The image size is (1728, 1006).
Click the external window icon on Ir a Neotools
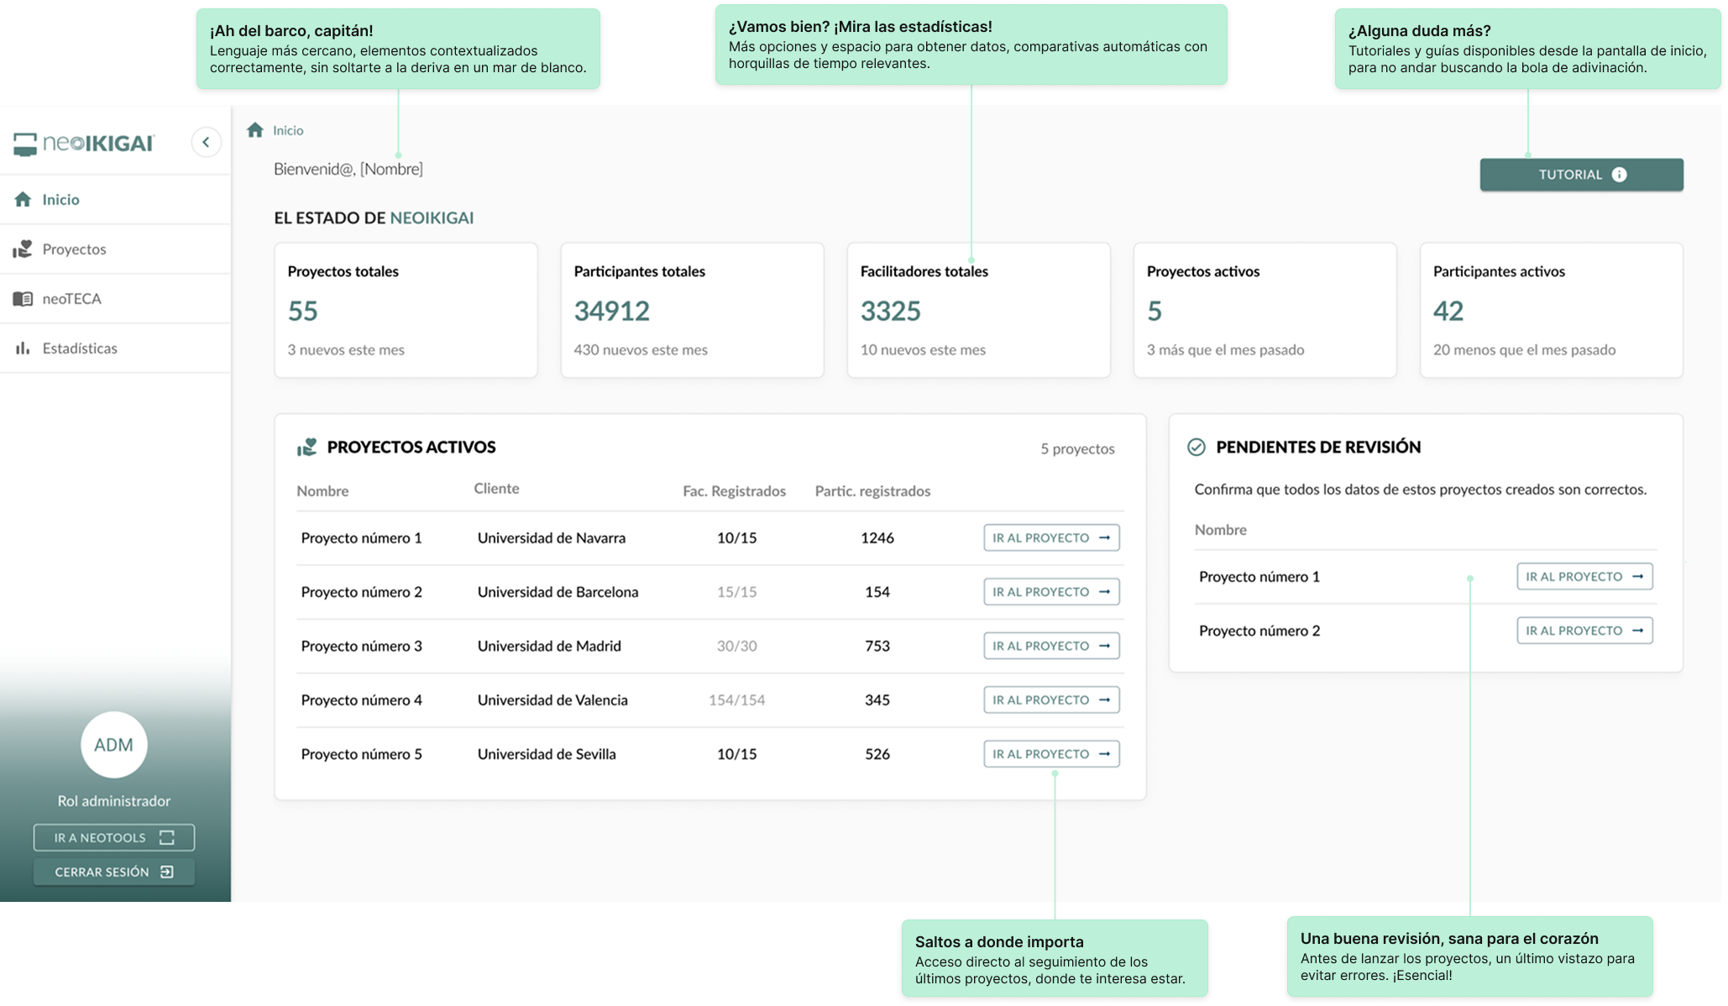[x=168, y=836]
